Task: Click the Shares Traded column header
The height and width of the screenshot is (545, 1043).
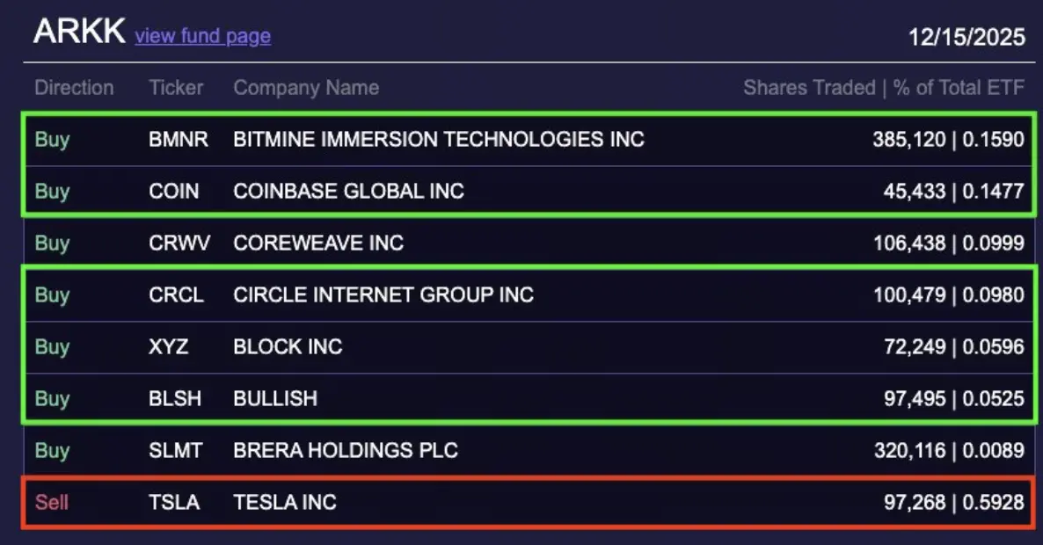Action: pos(809,88)
